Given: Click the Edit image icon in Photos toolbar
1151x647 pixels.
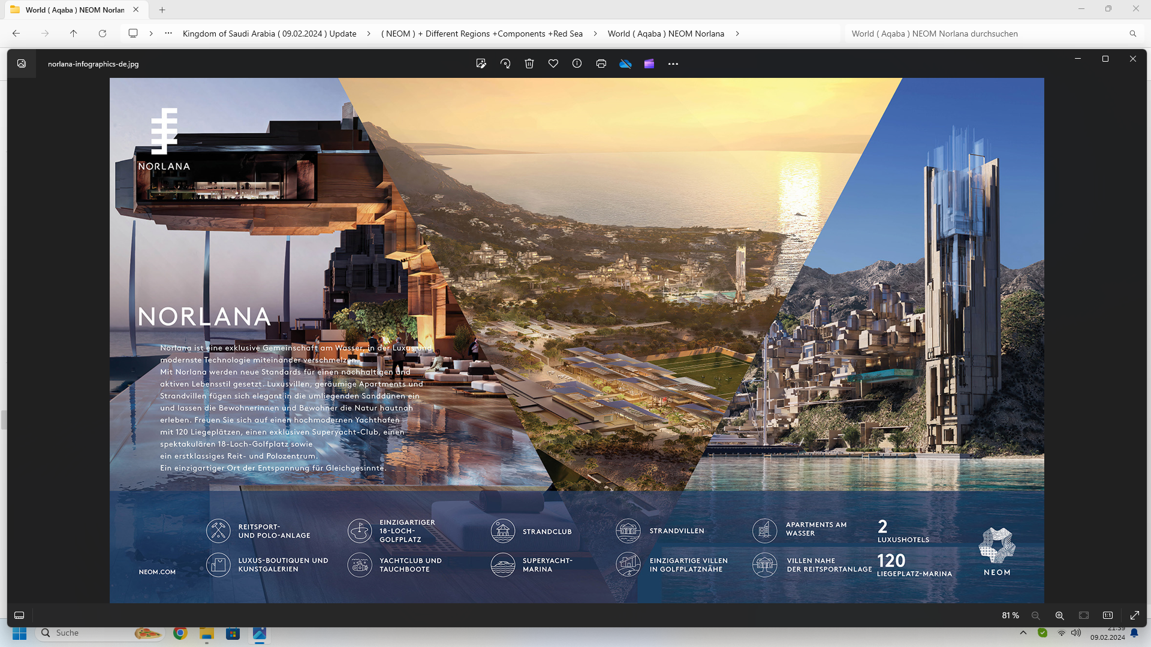Looking at the screenshot, I should pyautogui.click(x=481, y=64).
